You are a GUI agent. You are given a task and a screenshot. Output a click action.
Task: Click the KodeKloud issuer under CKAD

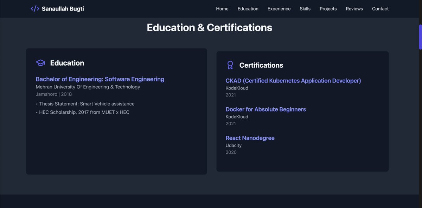[x=237, y=88]
